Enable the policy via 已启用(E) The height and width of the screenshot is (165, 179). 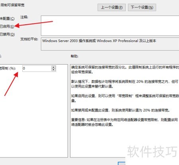click(7, 26)
